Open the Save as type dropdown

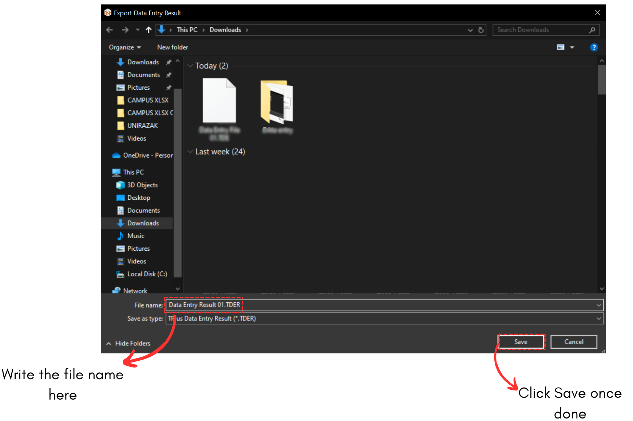point(598,319)
